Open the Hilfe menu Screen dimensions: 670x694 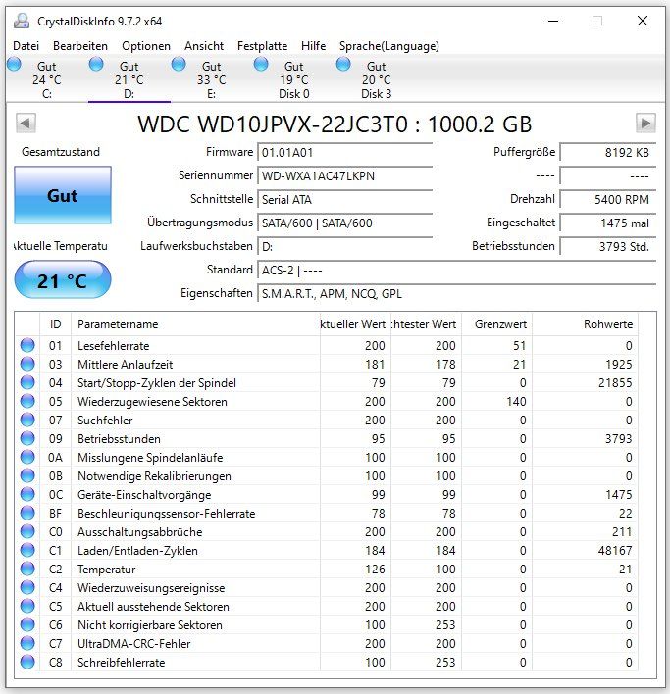(x=314, y=46)
